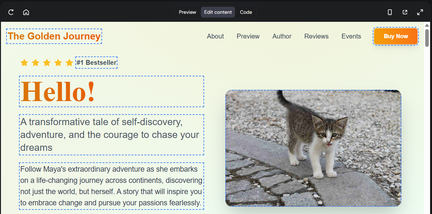Viewport: 432px width, 214px height.
Task: Open the Preview link in site navigation
Action: point(248,36)
